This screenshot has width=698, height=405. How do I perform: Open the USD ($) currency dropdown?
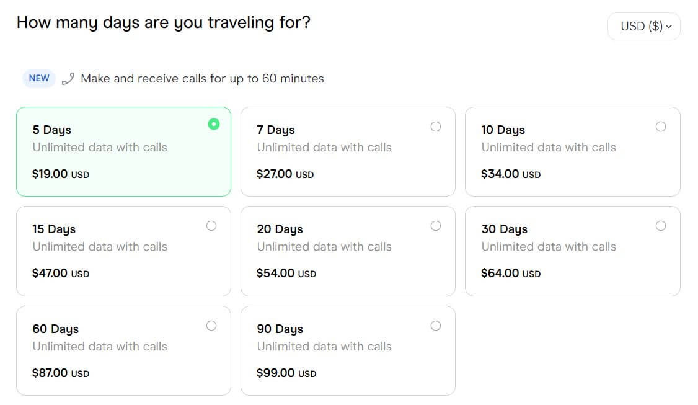643,27
